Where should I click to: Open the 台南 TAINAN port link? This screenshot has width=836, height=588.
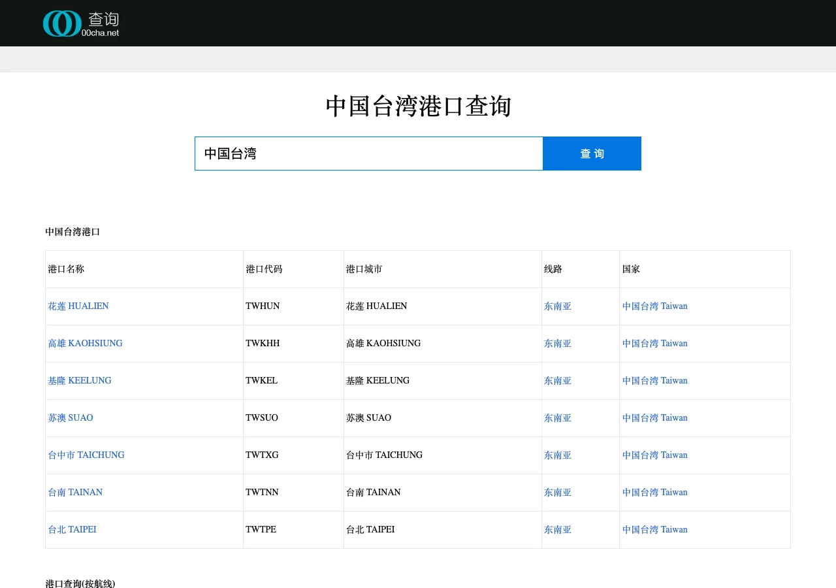coord(75,492)
